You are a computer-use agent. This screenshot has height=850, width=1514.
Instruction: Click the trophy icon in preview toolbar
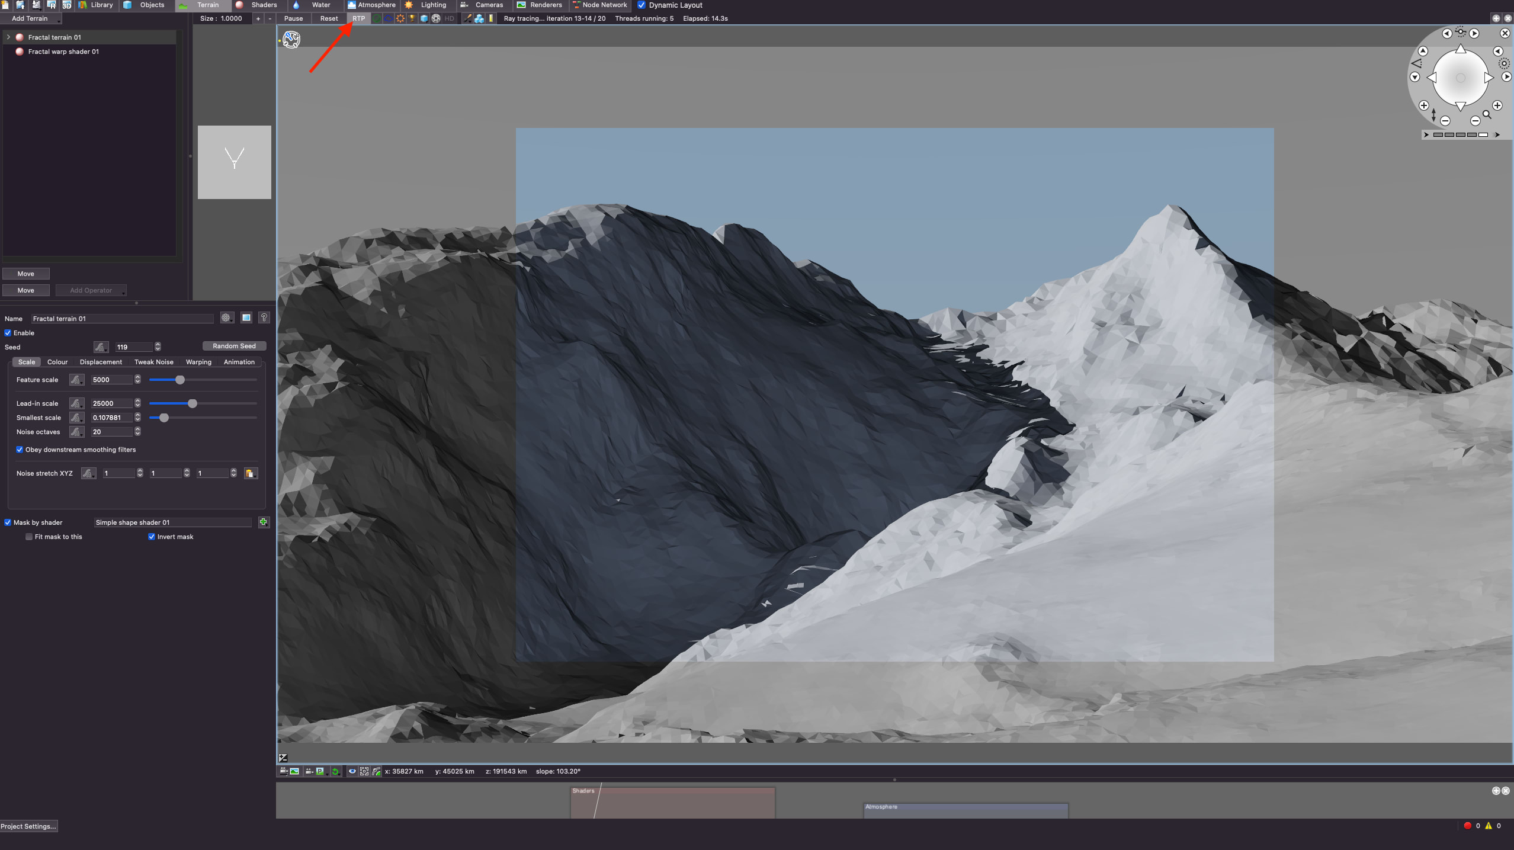[x=412, y=18]
